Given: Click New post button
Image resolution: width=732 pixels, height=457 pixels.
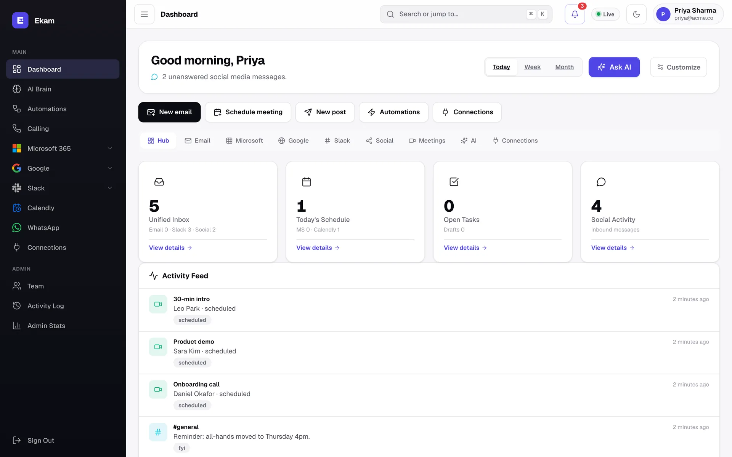Looking at the screenshot, I should 325,112.
